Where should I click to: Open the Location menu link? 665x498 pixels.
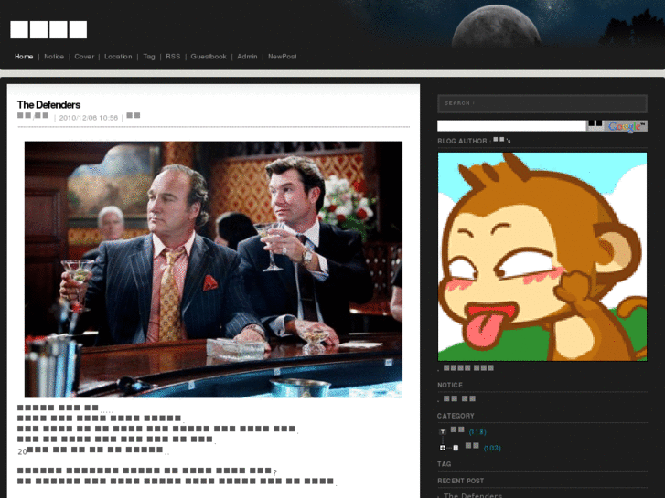coord(118,57)
